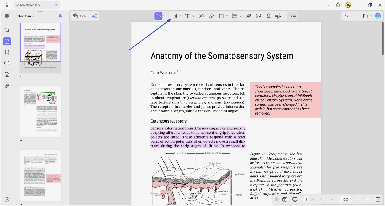Set zoom to actual size 1:1
The image size is (385, 206).
tap(378, 199)
